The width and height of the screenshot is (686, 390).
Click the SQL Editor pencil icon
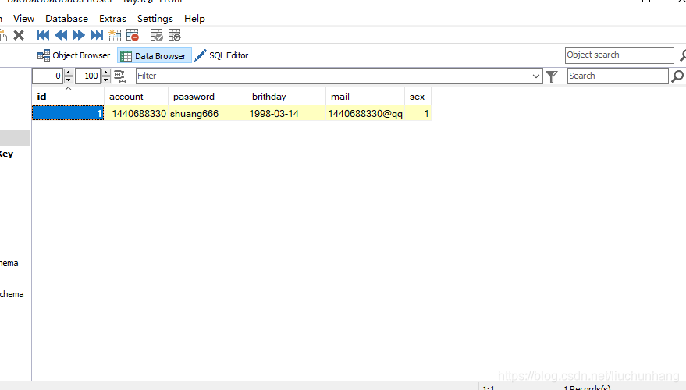click(201, 55)
